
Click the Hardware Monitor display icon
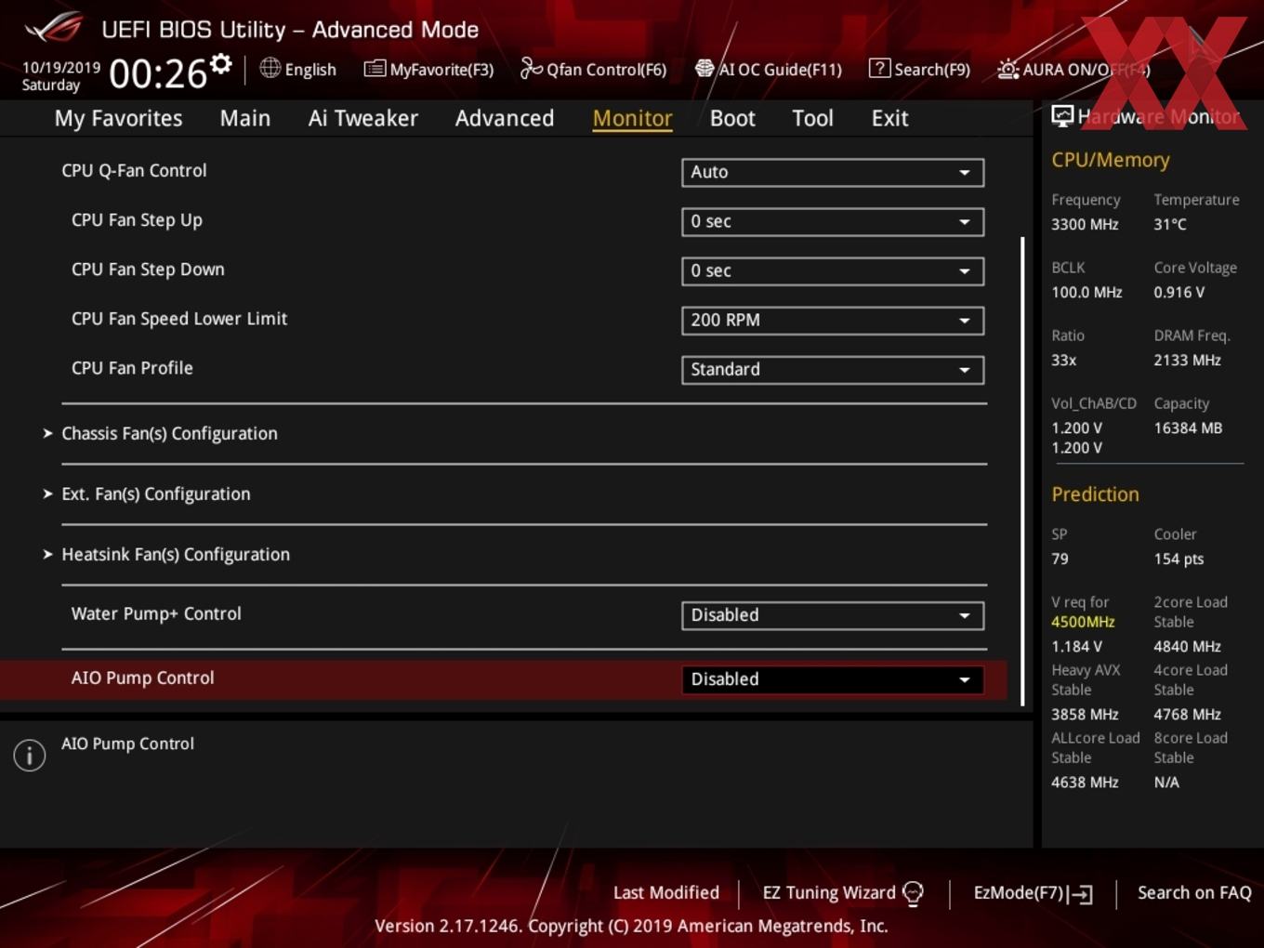point(1062,116)
